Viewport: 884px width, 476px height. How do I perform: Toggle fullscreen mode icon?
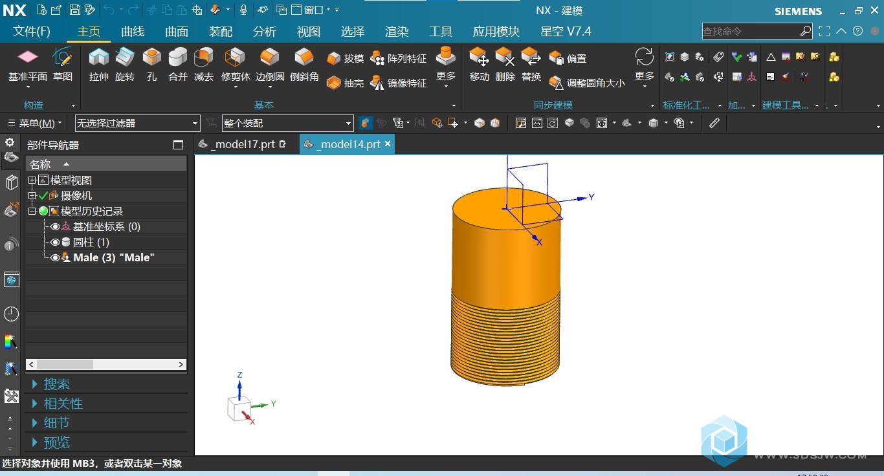[x=824, y=31]
